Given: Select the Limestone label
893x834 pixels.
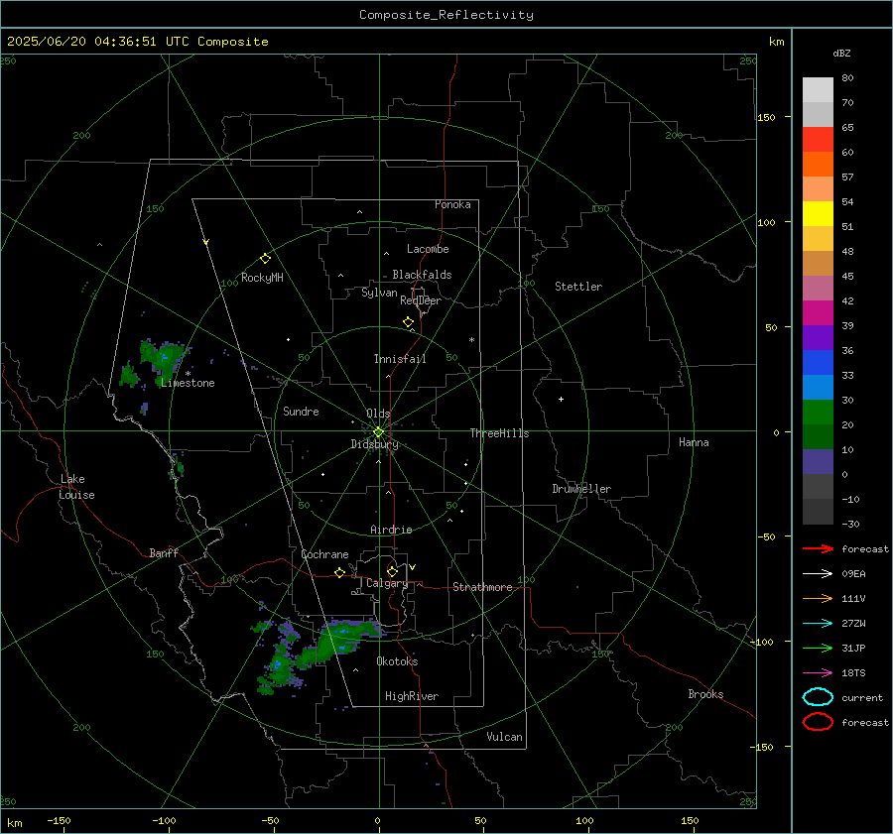Looking at the screenshot, I should [188, 383].
